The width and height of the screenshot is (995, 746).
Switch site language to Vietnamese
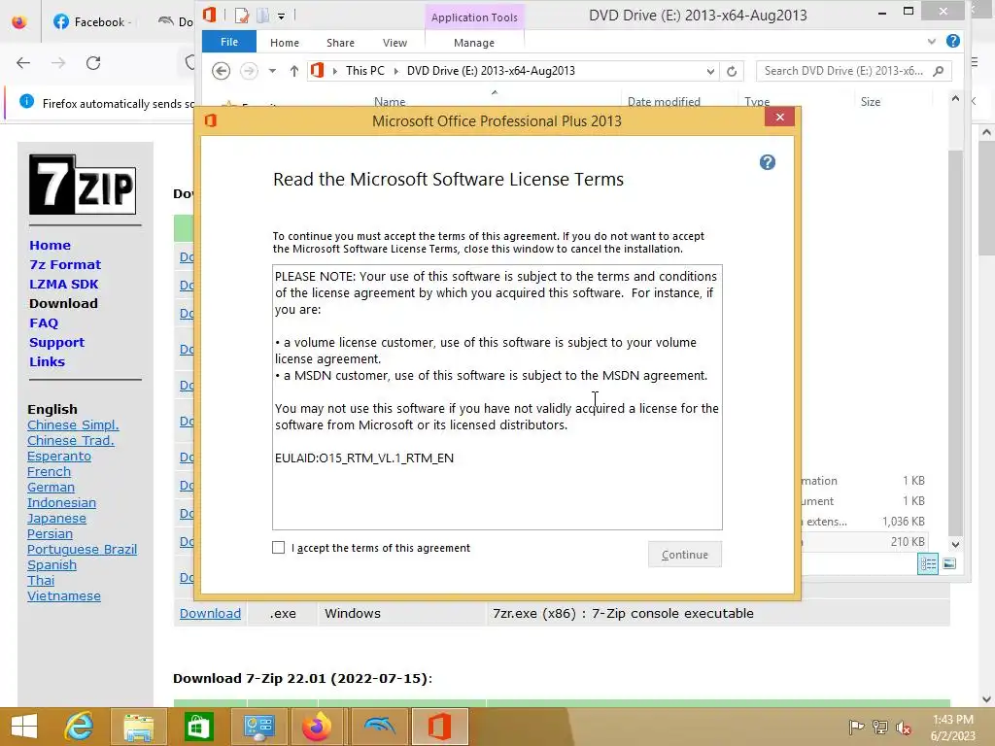pyautogui.click(x=64, y=596)
